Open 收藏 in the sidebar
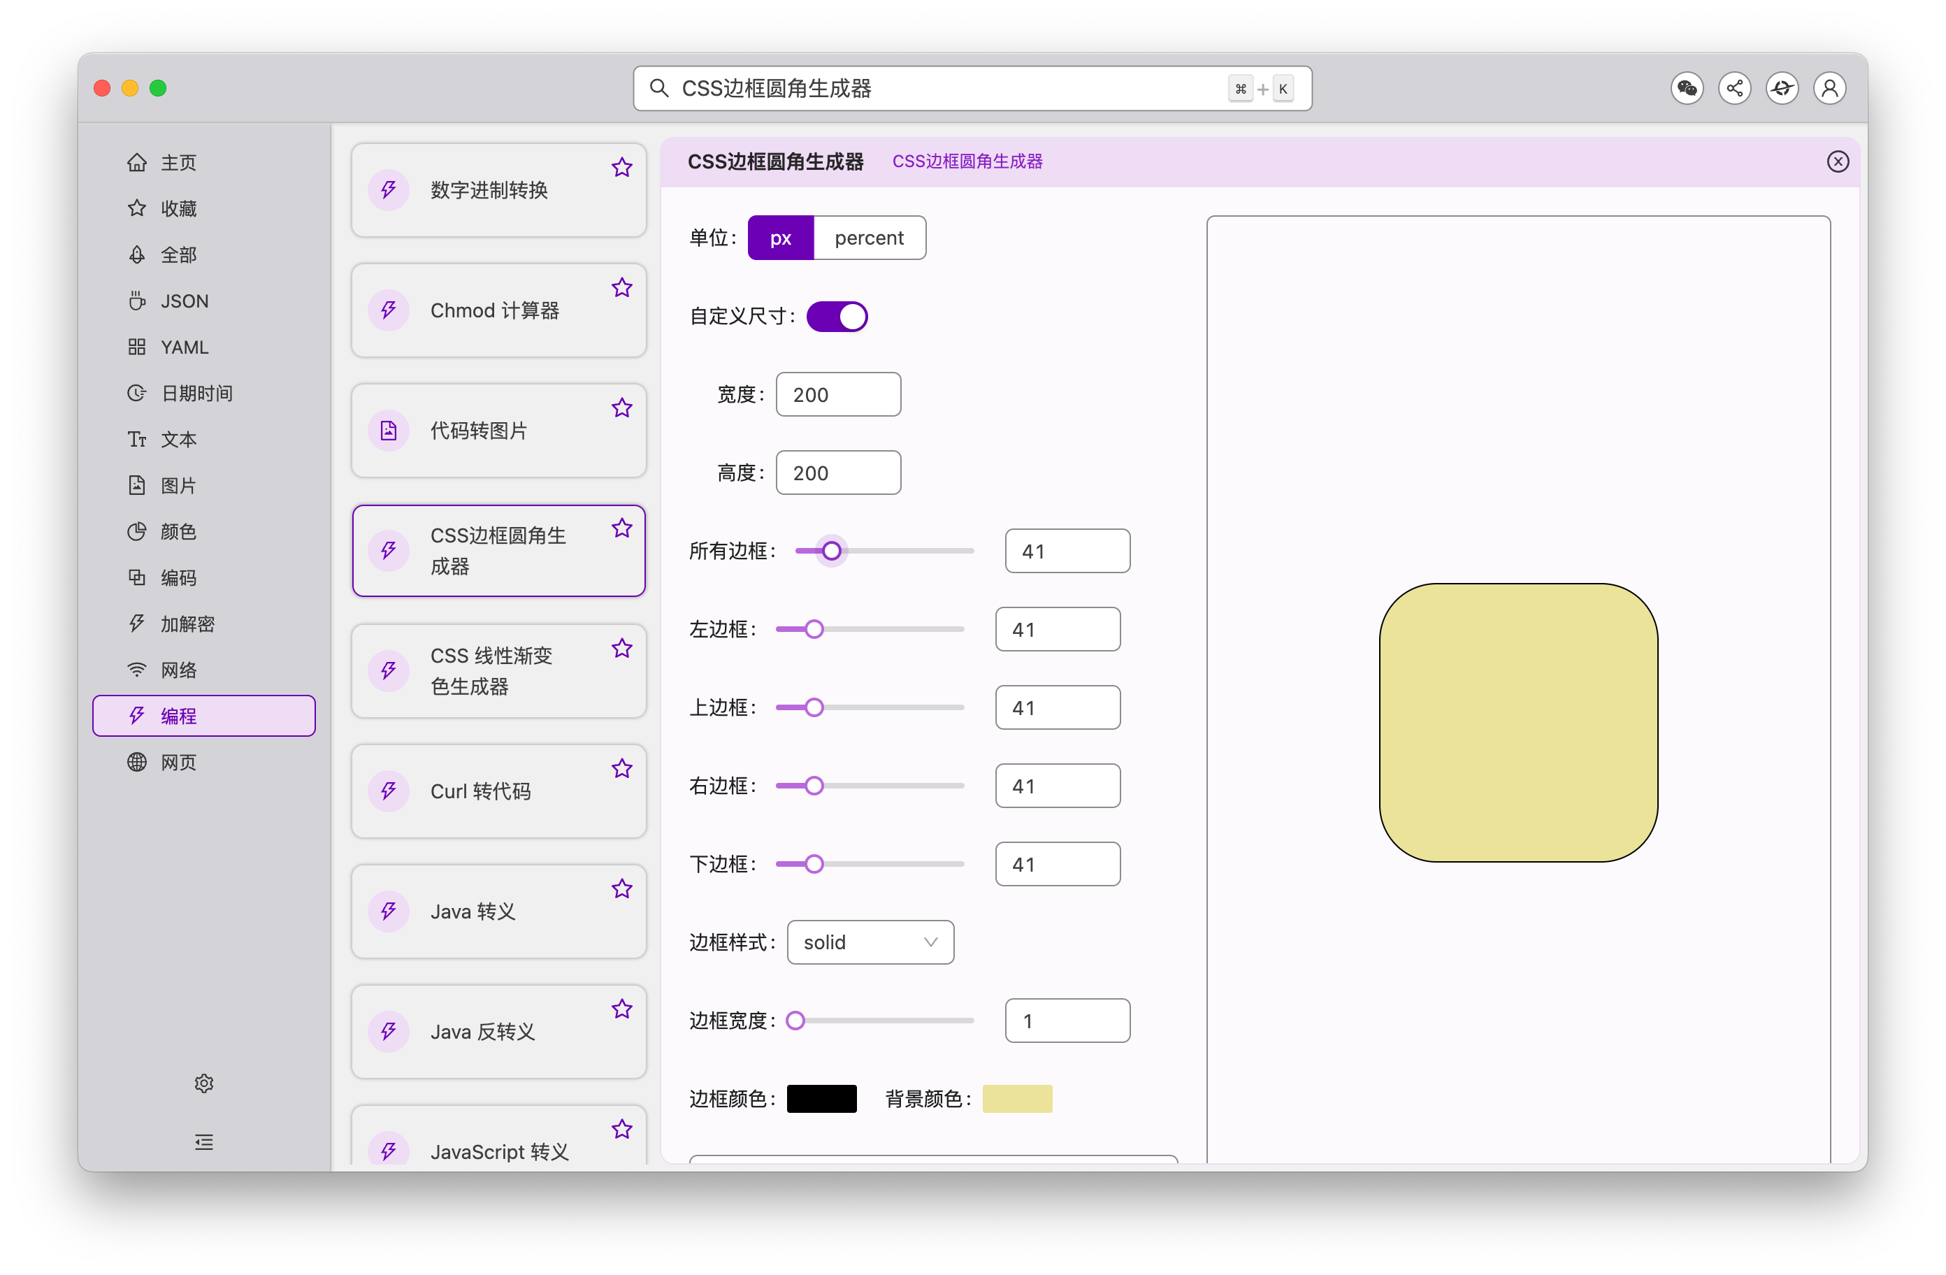This screenshot has width=1946, height=1275. tap(203, 208)
